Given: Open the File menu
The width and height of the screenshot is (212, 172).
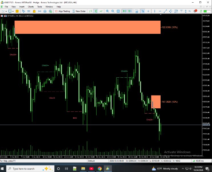Looking at the screenshot, I should (6, 7).
